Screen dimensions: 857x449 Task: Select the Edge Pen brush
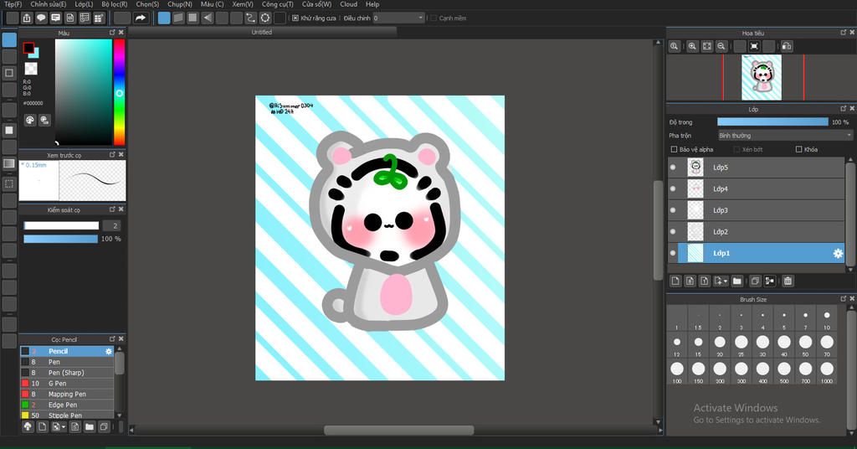(67, 405)
